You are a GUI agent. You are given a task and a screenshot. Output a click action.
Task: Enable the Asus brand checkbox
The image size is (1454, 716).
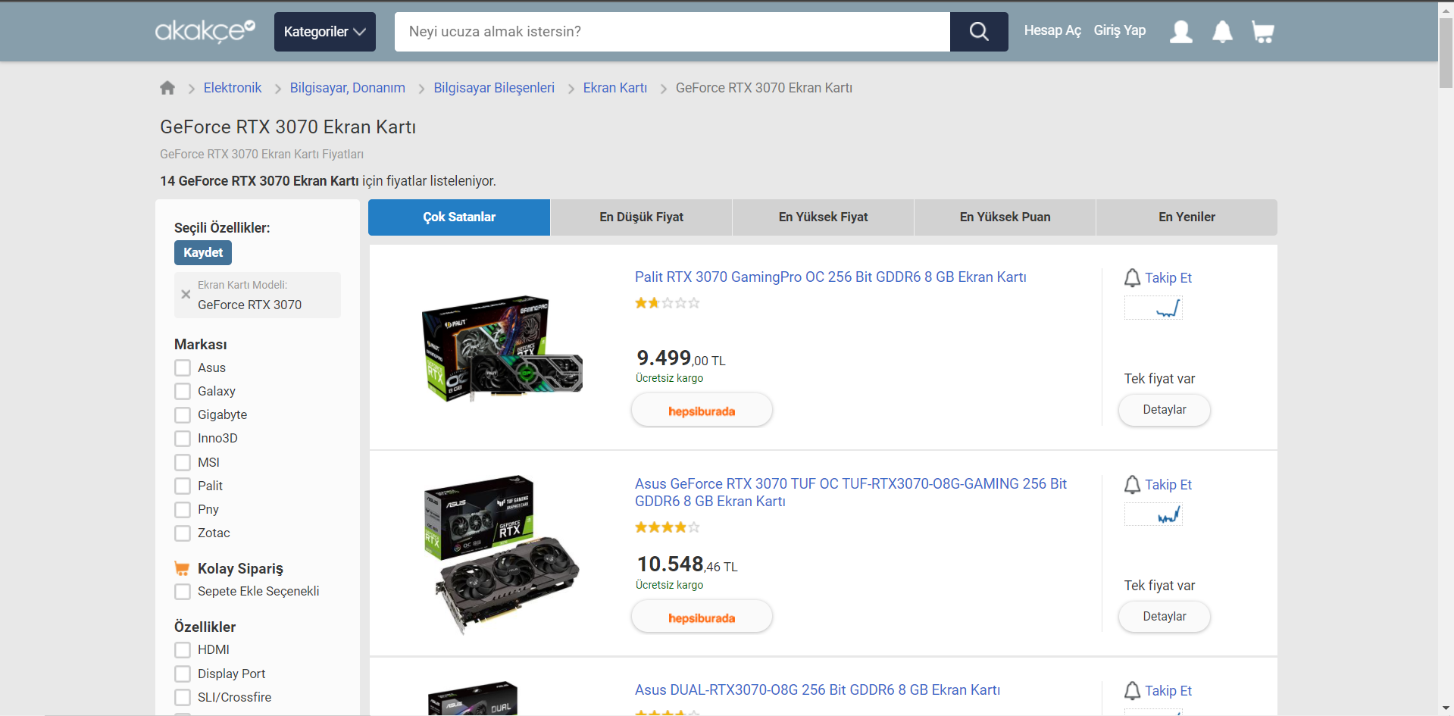[183, 368]
